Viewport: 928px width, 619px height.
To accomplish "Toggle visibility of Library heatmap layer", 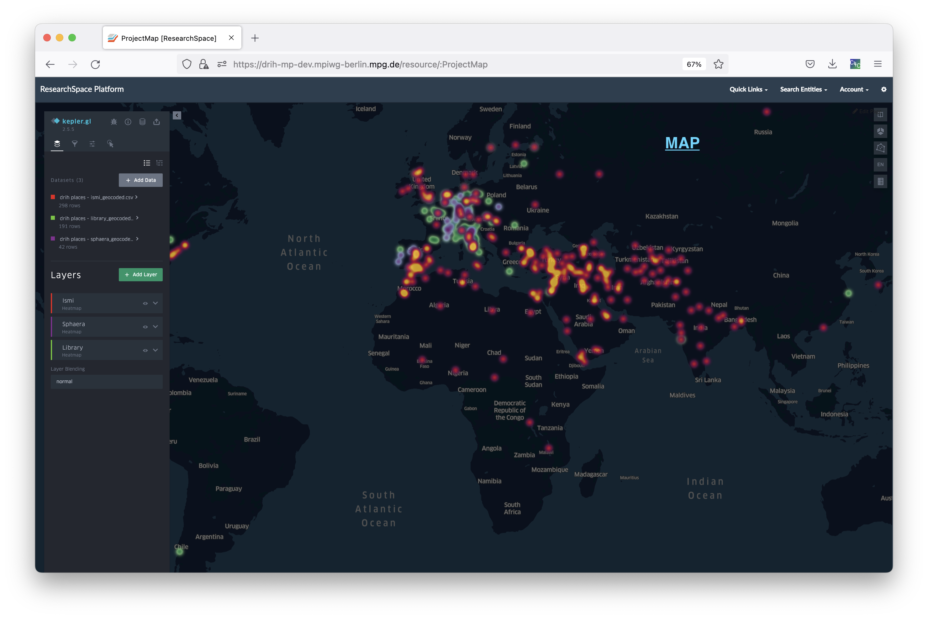I will tap(145, 351).
